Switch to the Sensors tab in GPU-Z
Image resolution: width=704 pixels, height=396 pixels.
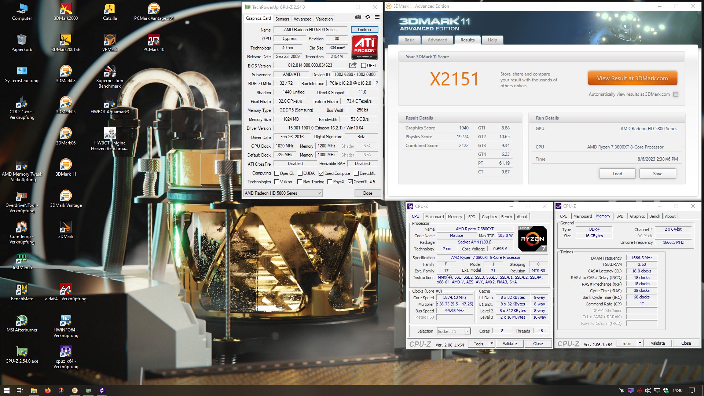click(x=282, y=19)
